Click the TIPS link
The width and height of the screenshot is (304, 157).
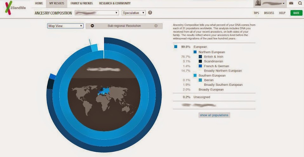pos(256,13)
